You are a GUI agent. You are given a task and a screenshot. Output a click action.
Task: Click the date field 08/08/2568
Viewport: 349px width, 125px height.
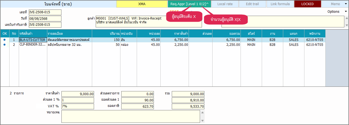coord(45,18)
